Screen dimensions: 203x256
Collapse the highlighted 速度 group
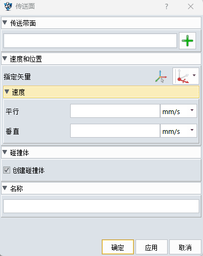tap(7, 92)
